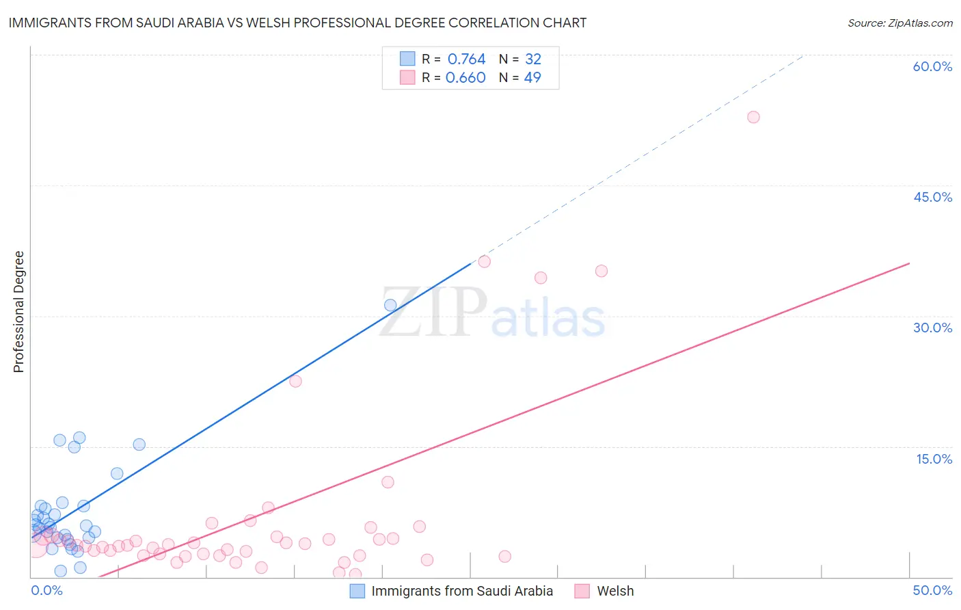Screen dimensions: 961x610
Task: Click the 30.0% y-axis label
Action: coord(932,328)
